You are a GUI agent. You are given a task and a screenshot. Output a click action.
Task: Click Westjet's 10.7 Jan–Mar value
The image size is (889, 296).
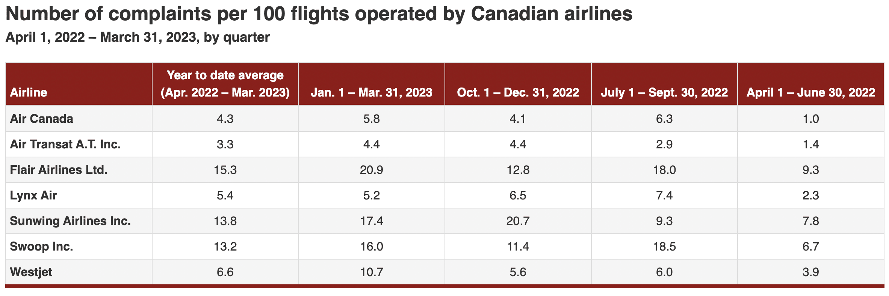tap(371, 272)
